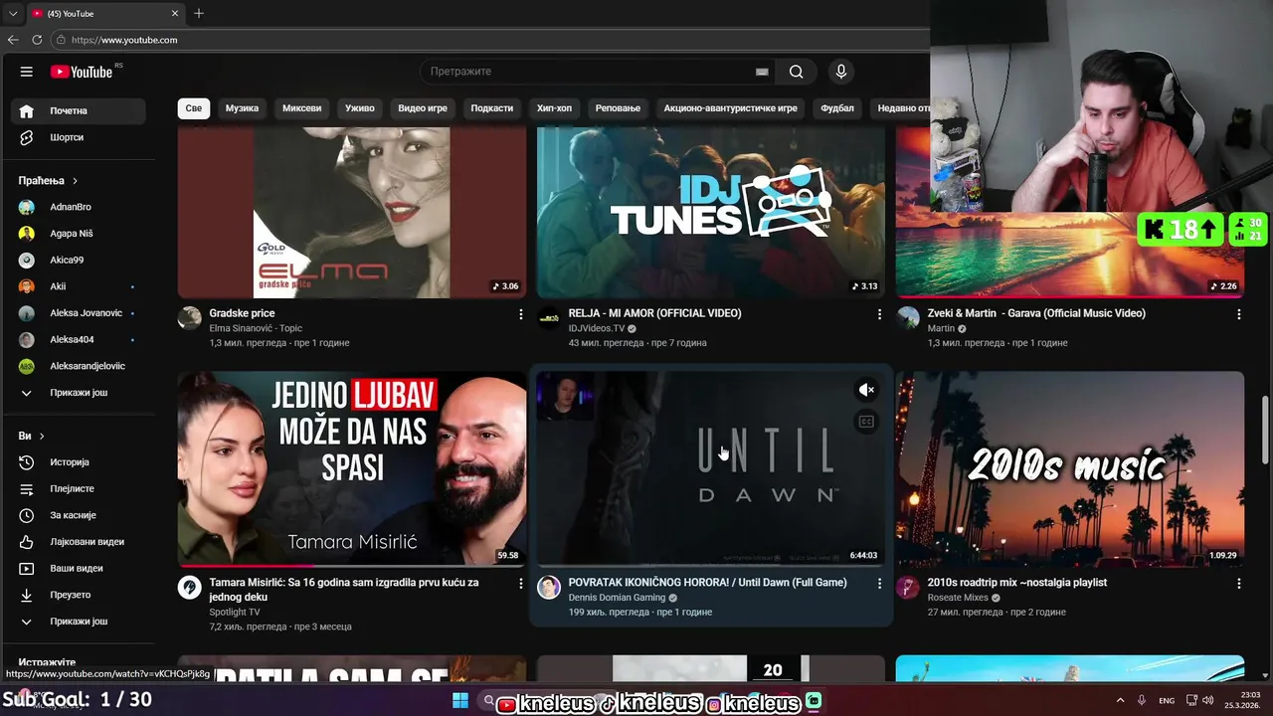Viewport: 1273px width, 716px height.
Task: Open the on-screen keyboard icon in search box
Action: (x=762, y=72)
